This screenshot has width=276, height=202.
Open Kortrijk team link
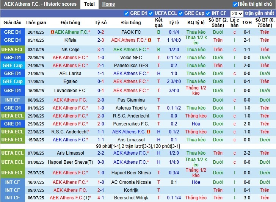[131, 190]
